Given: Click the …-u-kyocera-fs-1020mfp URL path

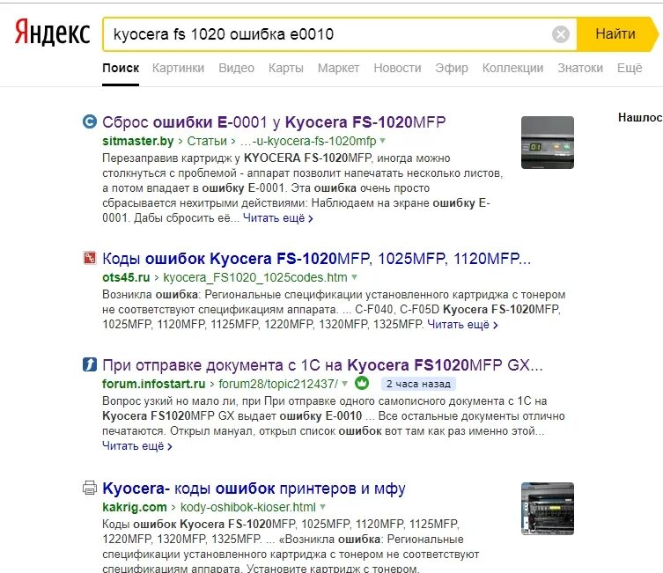Looking at the screenshot, I should (x=308, y=141).
